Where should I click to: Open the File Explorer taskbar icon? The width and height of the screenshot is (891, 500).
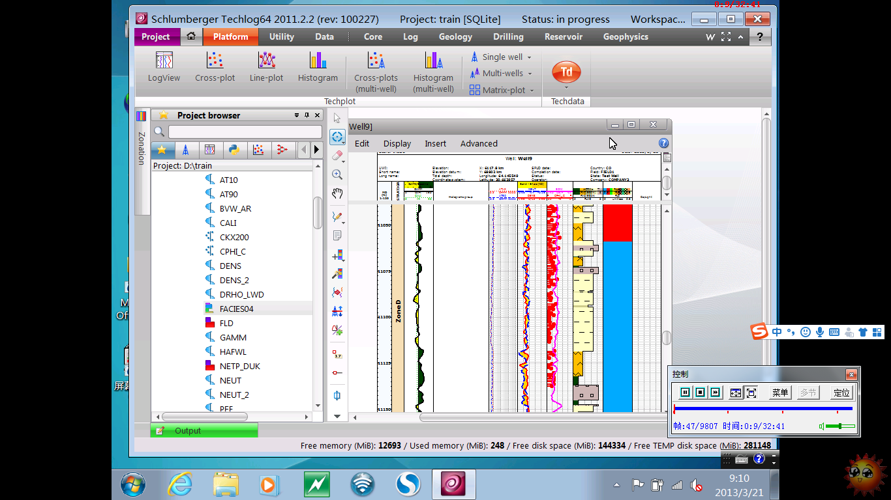click(226, 484)
